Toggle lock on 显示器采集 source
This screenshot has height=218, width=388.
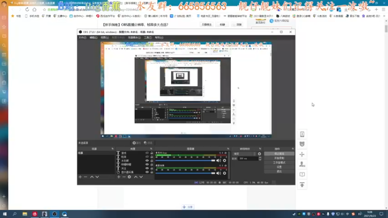(x=152, y=172)
